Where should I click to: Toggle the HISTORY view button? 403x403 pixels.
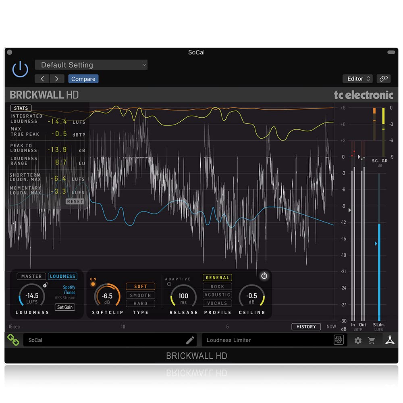[x=306, y=326]
